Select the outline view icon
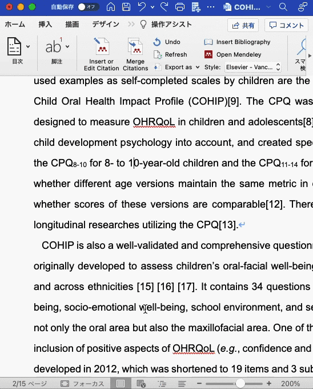 (162, 383)
